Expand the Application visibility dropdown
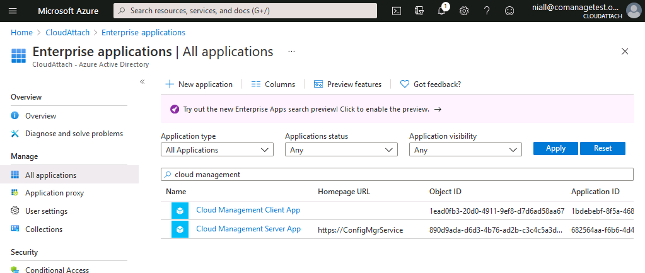The height and width of the screenshot is (273, 645). tap(465, 150)
